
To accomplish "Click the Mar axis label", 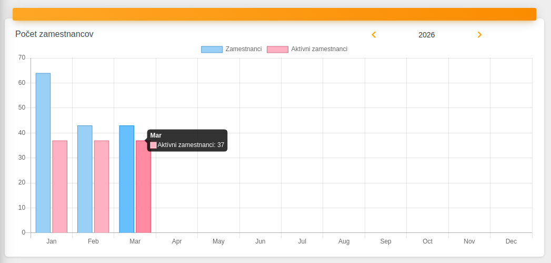I will tap(135, 241).
